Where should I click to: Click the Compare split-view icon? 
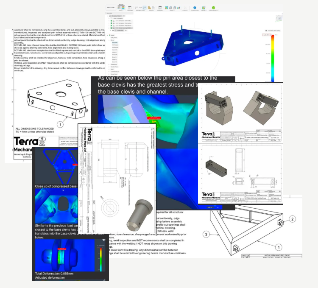130,8
